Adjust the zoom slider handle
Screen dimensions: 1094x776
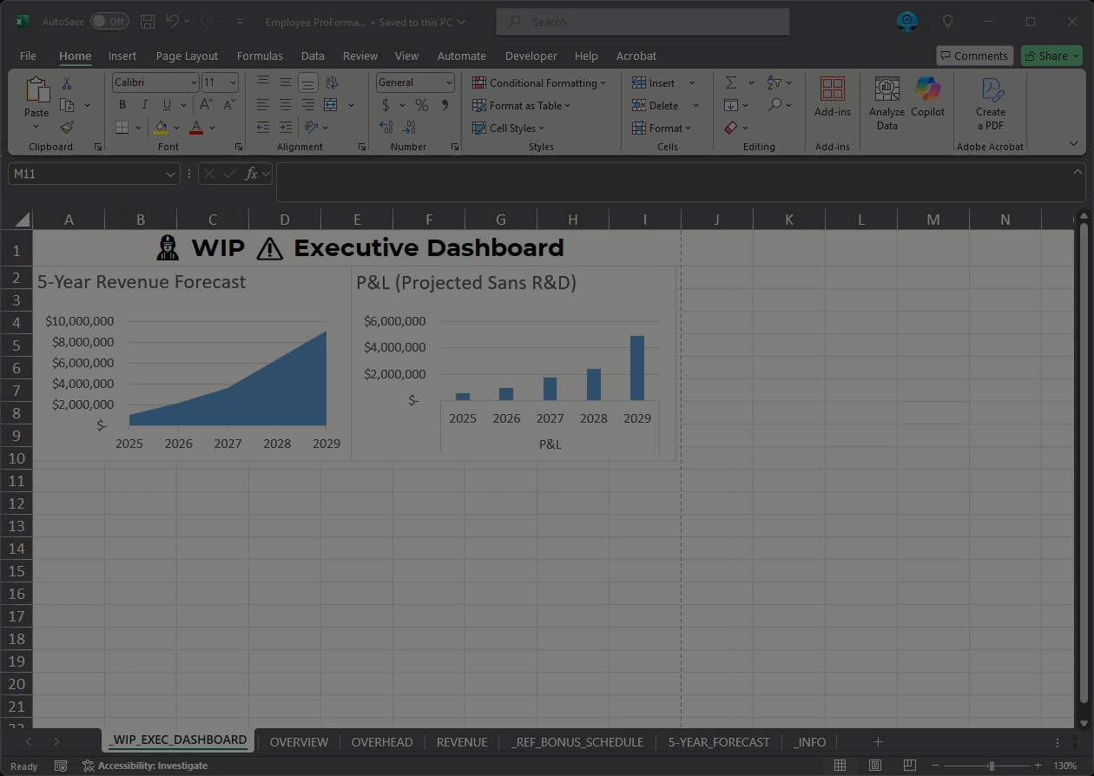(992, 766)
